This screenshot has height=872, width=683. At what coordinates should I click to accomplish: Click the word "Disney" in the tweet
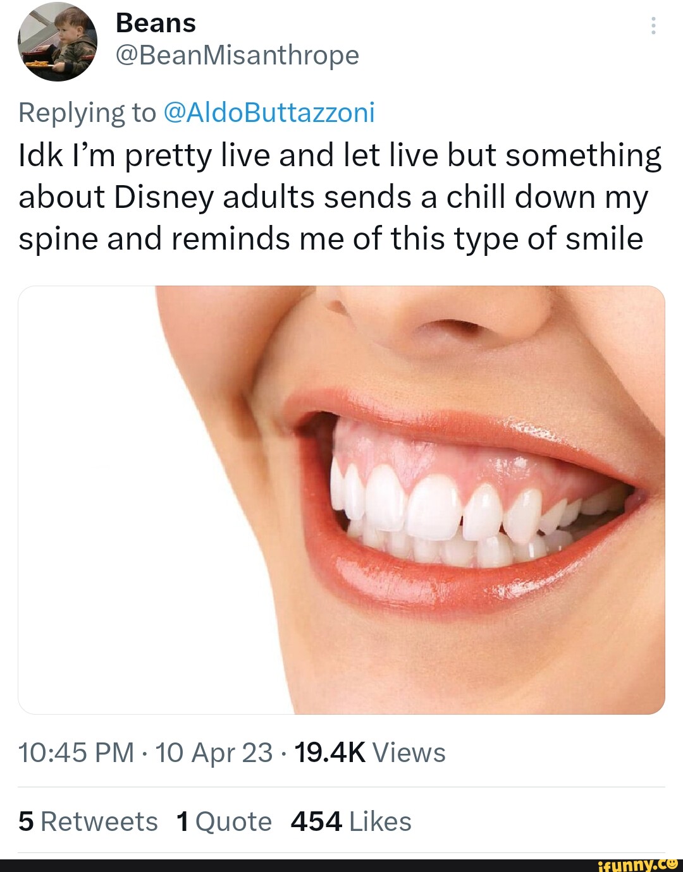click(164, 197)
